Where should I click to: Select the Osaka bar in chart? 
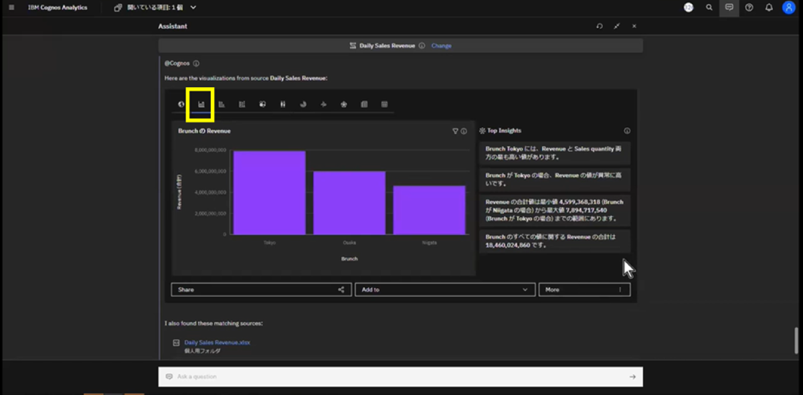click(x=349, y=203)
